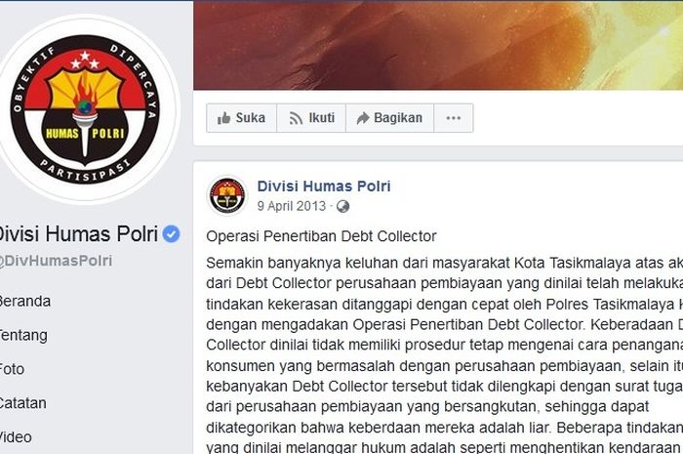Select the Catatan menu item
683x454 pixels.
(22, 403)
